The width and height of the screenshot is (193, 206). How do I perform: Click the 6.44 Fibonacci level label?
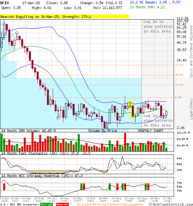[178, 97]
